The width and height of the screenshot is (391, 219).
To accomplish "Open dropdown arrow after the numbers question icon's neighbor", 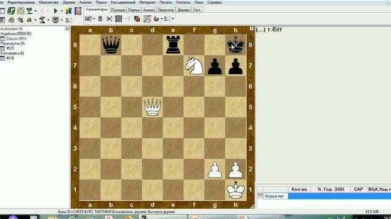I will [x=161, y=19].
